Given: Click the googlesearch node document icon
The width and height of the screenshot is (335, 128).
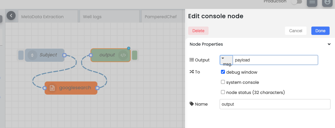Looking at the screenshot, I should (52, 88).
